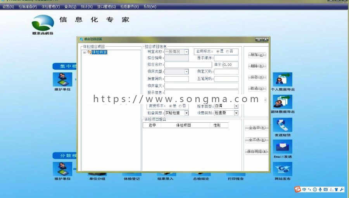The height and width of the screenshot is (198, 349).
Task: Toggle the 中 language mode on IME bar
Action: pos(304,189)
